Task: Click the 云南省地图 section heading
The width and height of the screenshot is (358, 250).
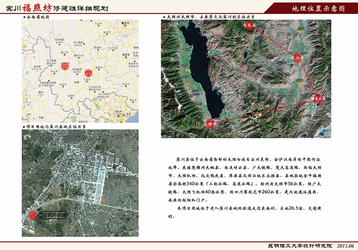Action: pyautogui.click(x=38, y=17)
